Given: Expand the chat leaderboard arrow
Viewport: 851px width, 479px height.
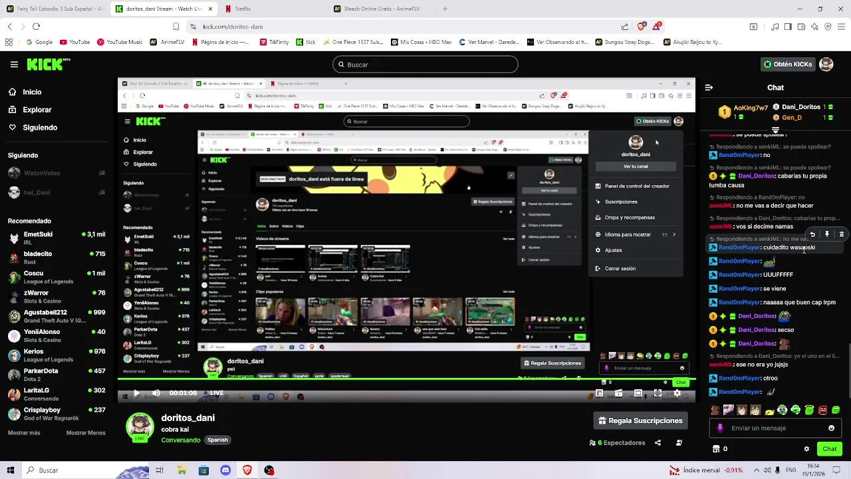Looking at the screenshot, I should click(x=775, y=129).
